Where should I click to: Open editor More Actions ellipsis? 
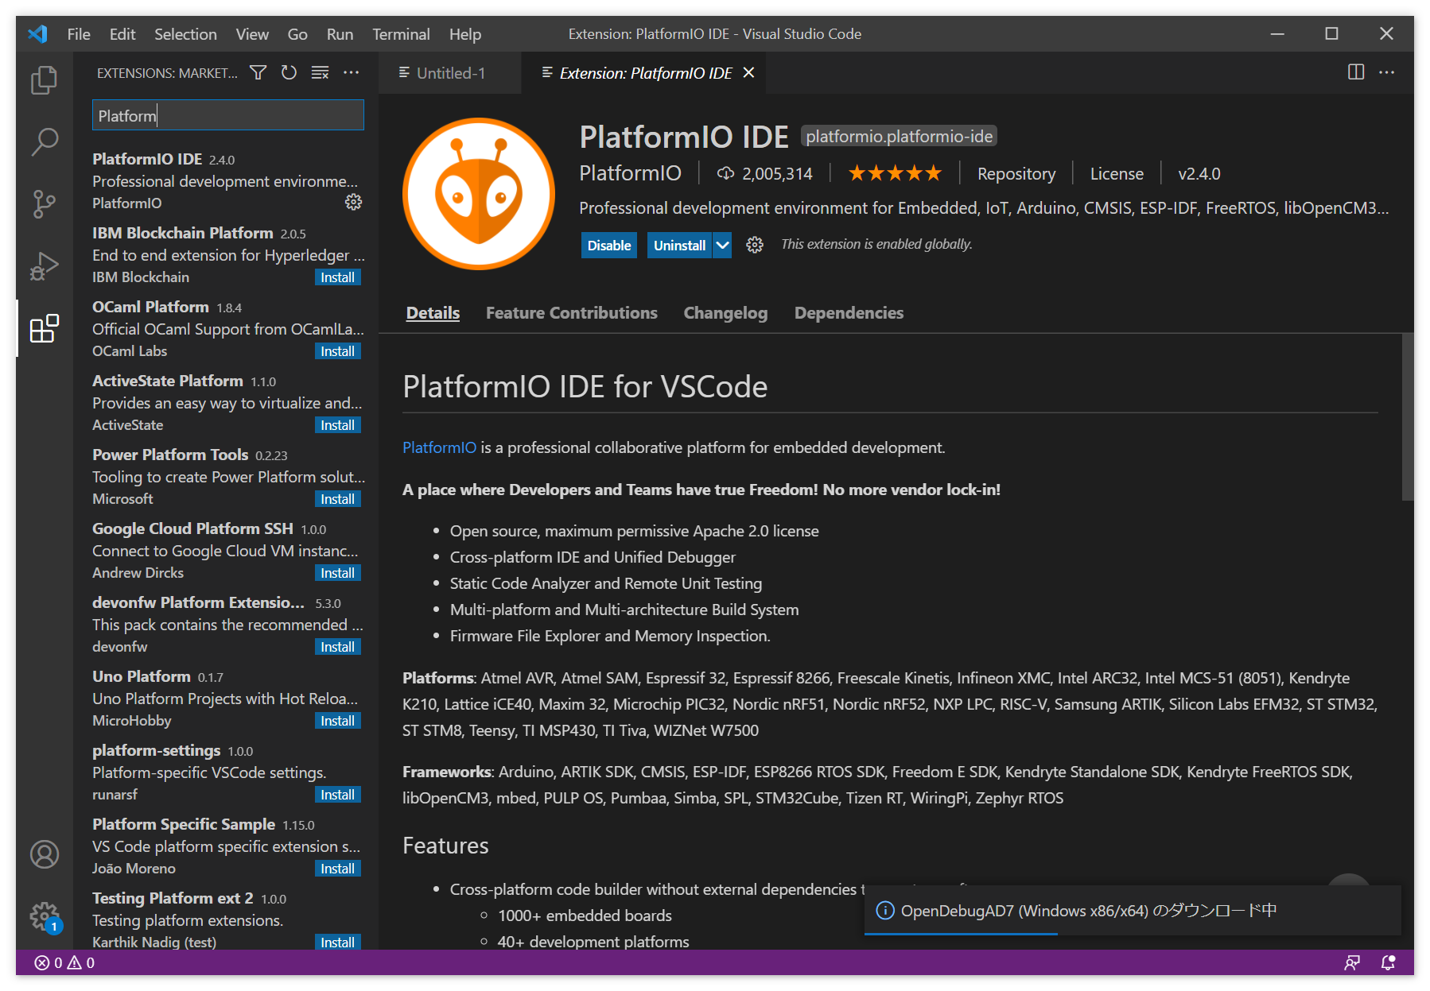tap(1387, 72)
